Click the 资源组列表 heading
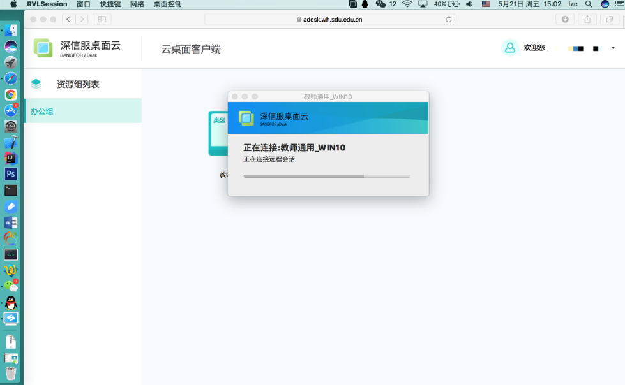 pos(78,84)
